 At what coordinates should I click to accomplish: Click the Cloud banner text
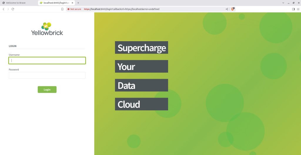(x=129, y=104)
